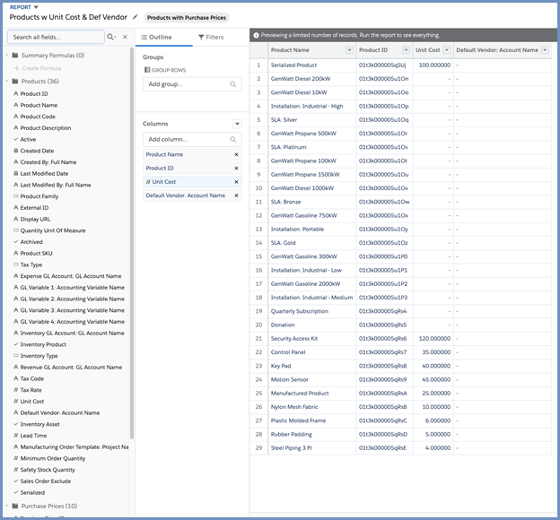Click the Unit Cost value 120.000000
The height and width of the screenshot is (520, 560).
coord(434,339)
